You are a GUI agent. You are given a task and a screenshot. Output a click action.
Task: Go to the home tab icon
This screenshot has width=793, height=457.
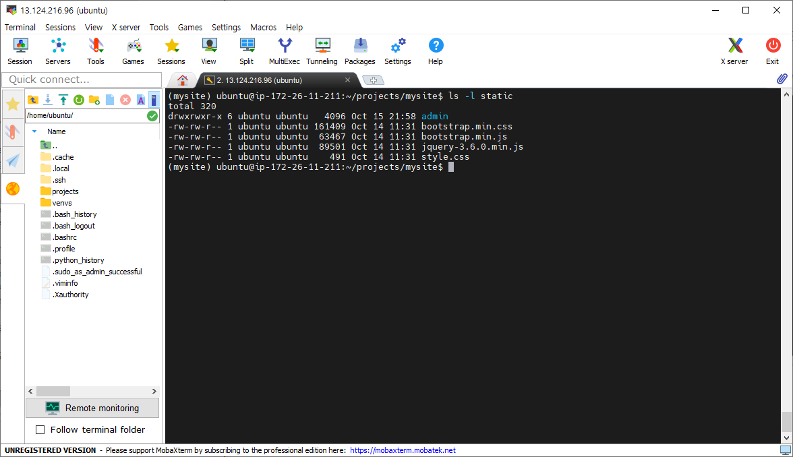183,80
